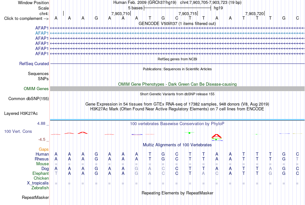Viewport: 305px width, 205px height.
Task: Click the green PhyloP bar below 7,903,715
Action: click(189, 133)
